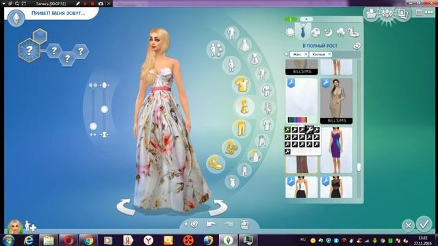Viewport: 438px width, 246px height.
Task: Open the Full Body outfit category
Action: tap(244, 107)
